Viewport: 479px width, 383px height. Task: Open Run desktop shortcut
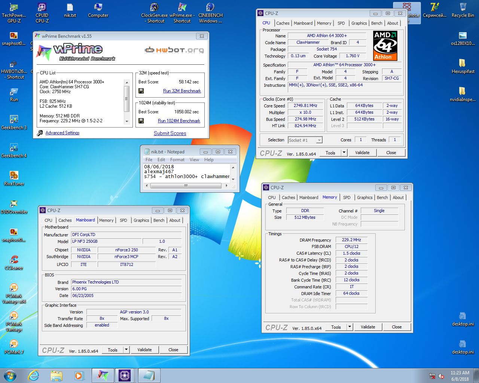[x=14, y=94]
